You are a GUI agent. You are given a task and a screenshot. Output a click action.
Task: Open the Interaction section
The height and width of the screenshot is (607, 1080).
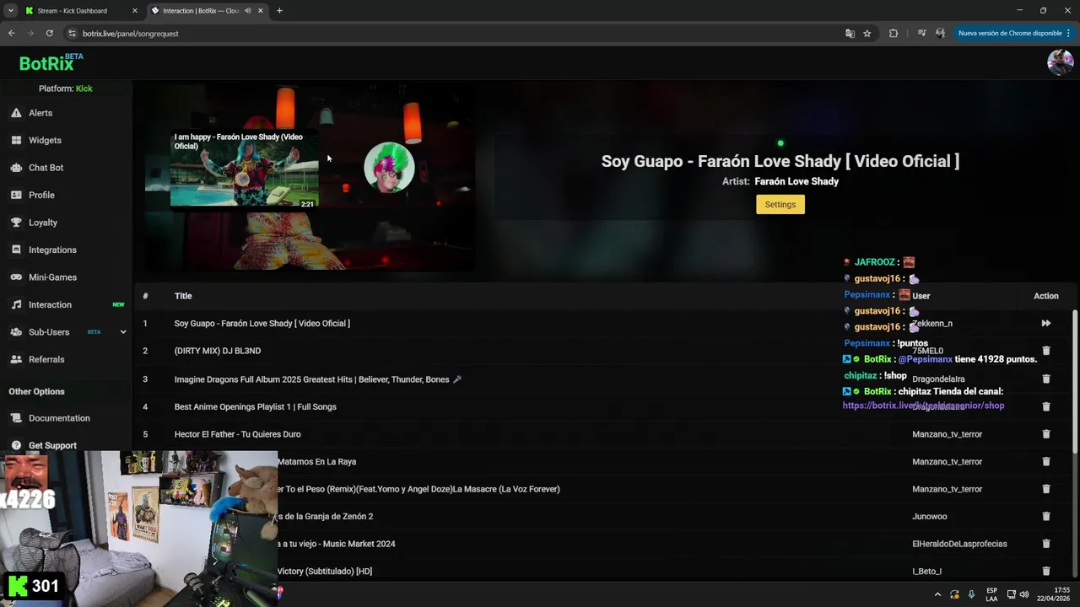click(50, 304)
